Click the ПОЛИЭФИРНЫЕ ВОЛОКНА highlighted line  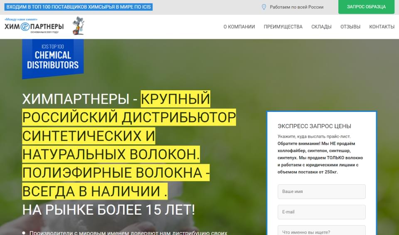[116, 173]
